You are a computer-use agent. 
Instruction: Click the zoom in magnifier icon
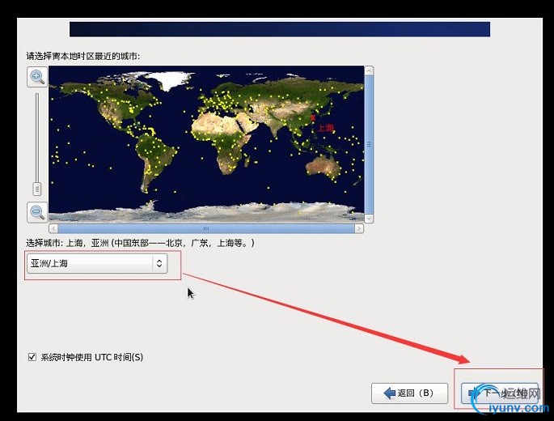point(37,77)
